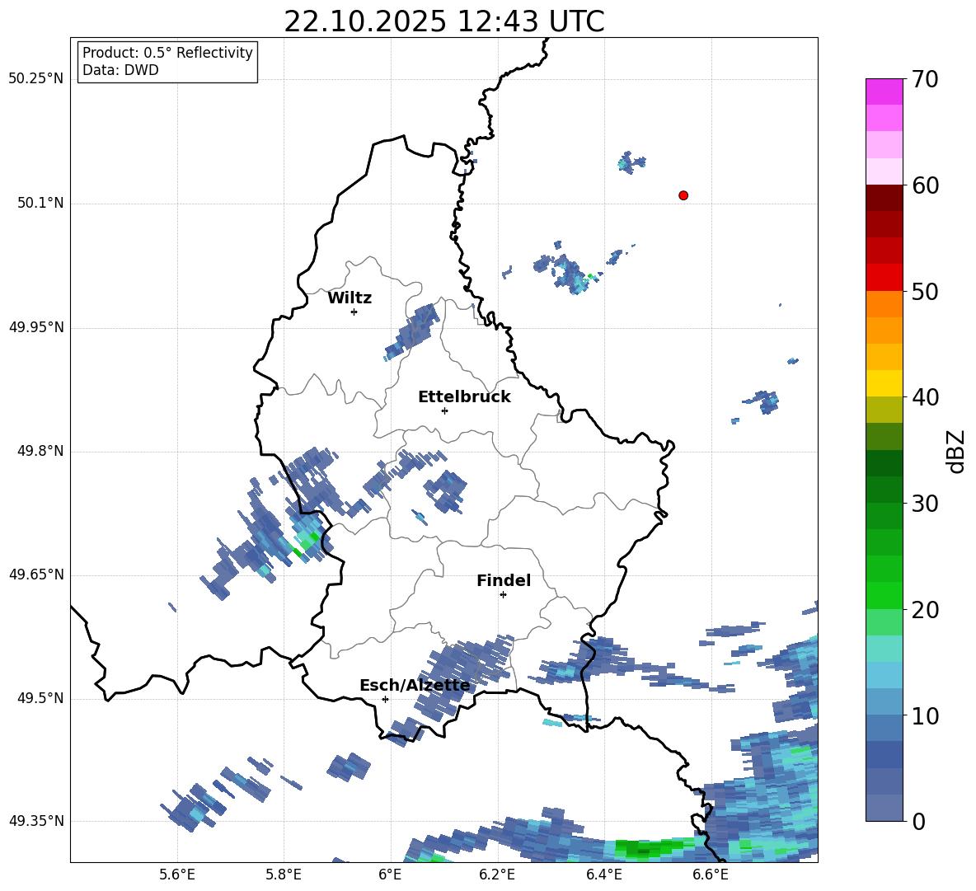Click the orange colorbar segment below 50

tap(884, 304)
